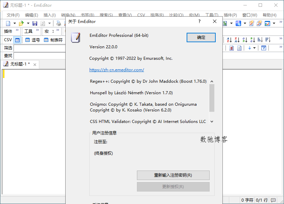This screenshot has height=204, width=284.
Task: Open the 帮助(H) menu
Action: click(269, 15)
